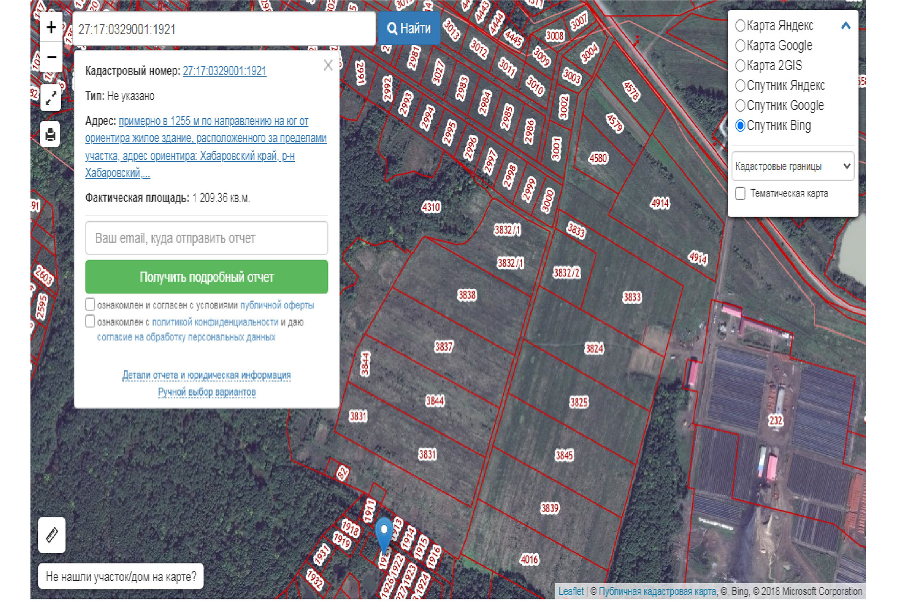Select Спутник Google radio option
Viewport: 897px width, 612px height.
click(x=740, y=106)
